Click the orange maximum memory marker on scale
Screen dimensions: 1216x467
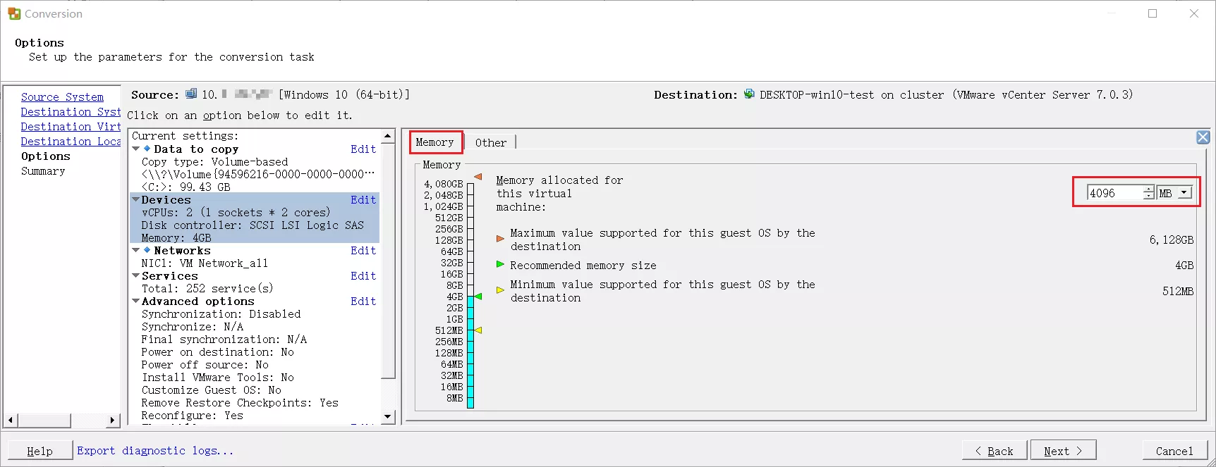478,177
